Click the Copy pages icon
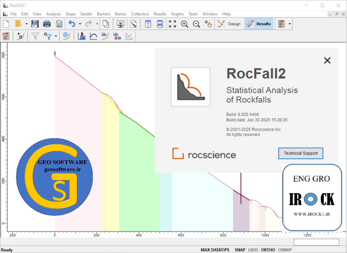This screenshot has height=253, width=347. 106,24
